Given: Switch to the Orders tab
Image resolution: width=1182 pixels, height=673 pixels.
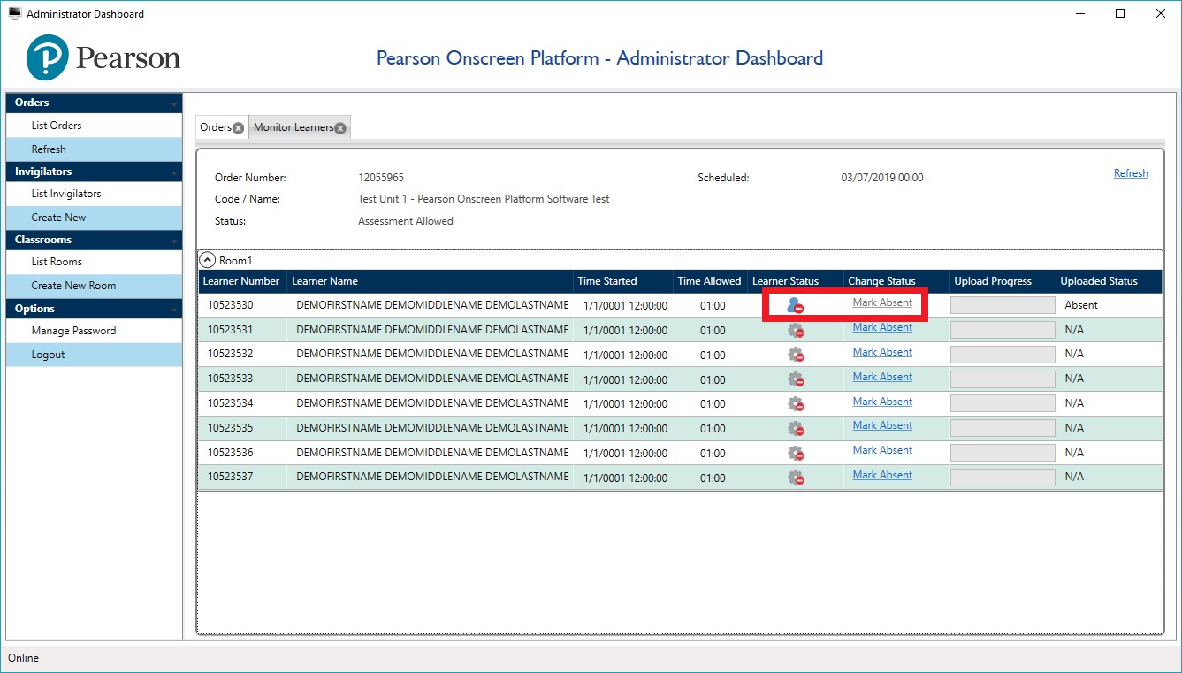Looking at the screenshot, I should [x=215, y=127].
